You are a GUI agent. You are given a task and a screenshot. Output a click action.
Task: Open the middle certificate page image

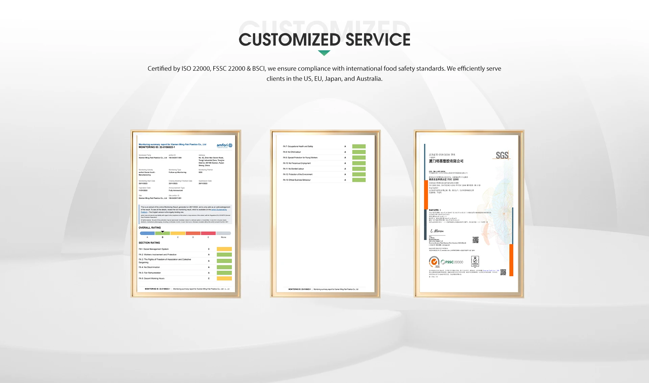coord(325,230)
